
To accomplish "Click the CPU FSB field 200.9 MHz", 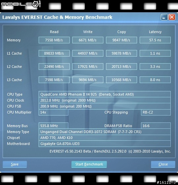I will (105, 106).
